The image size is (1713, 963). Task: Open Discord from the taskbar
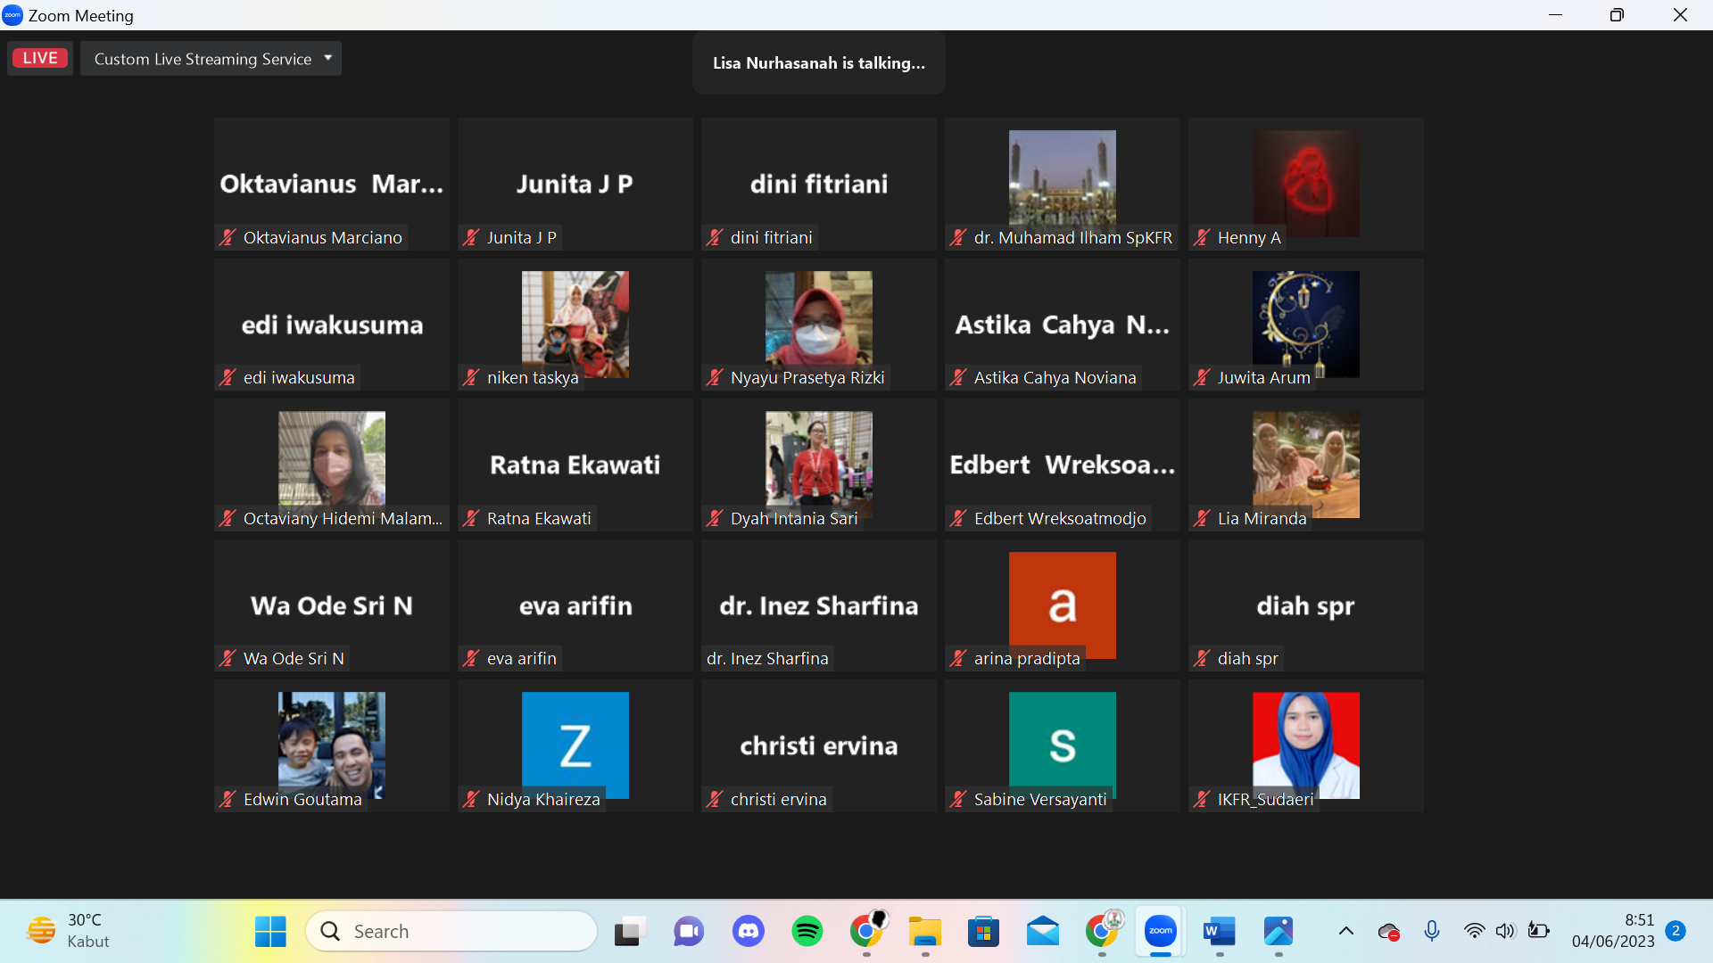point(749,932)
